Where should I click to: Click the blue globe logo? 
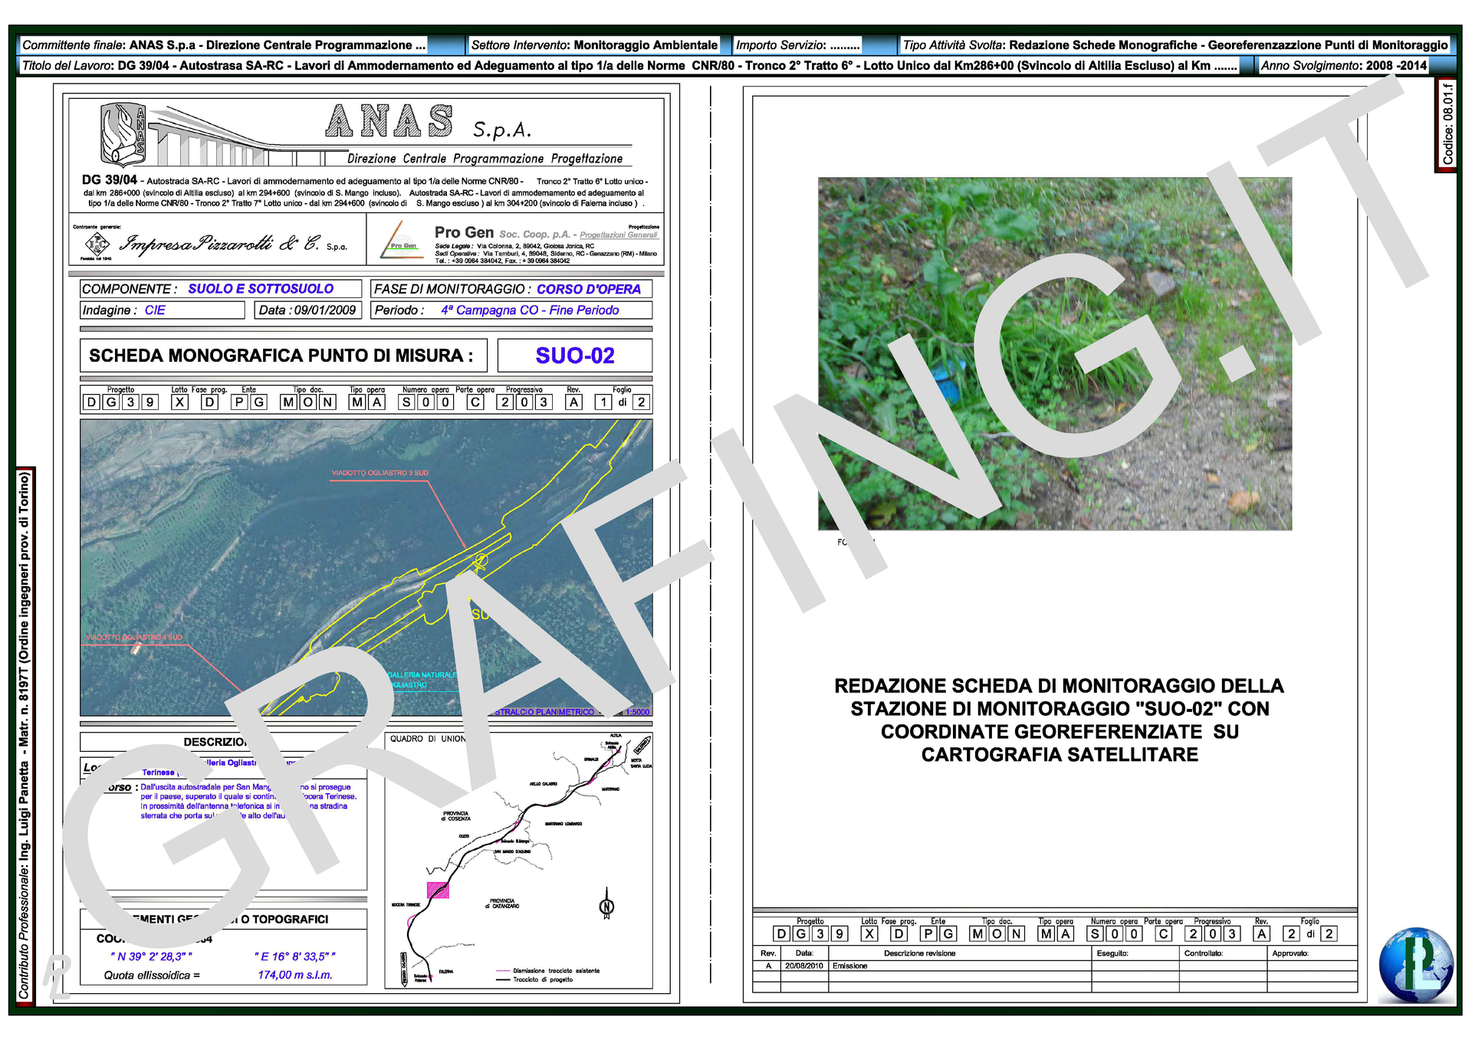(1415, 965)
